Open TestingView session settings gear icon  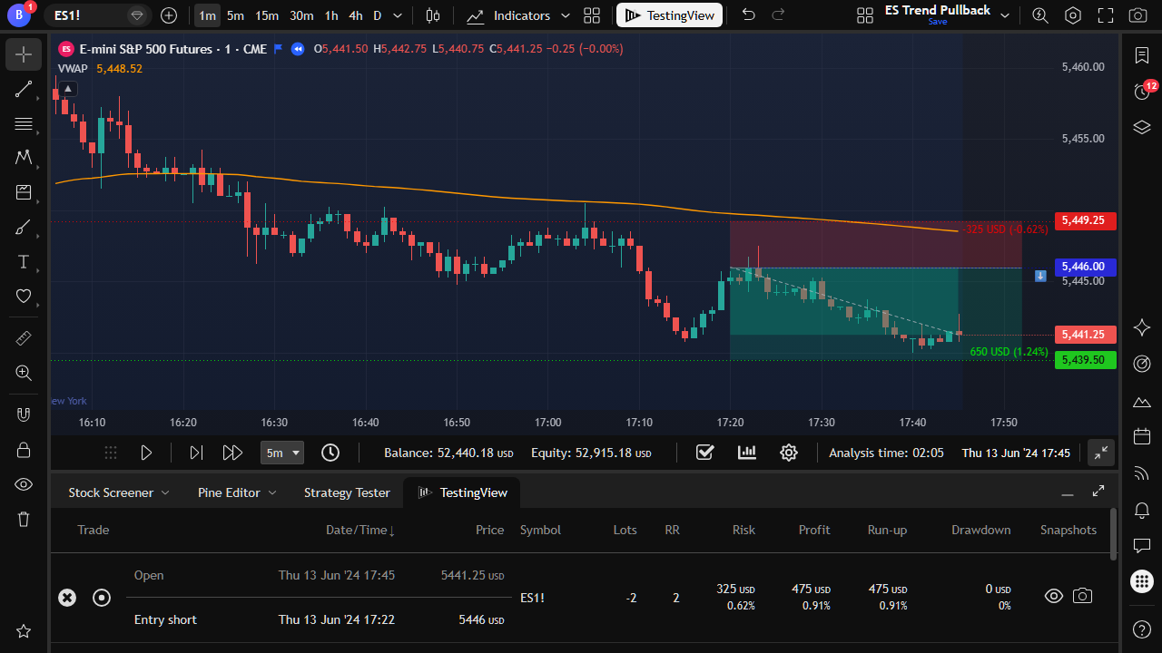[x=789, y=453]
